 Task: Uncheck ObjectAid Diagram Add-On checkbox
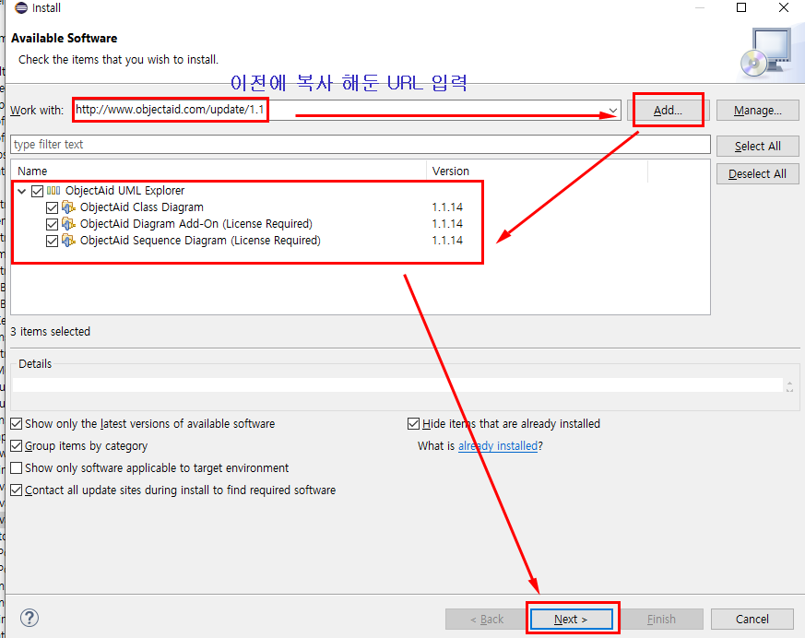pyautogui.click(x=52, y=224)
